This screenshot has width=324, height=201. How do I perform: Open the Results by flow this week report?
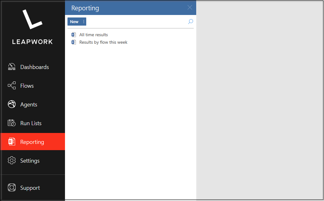coord(103,42)
